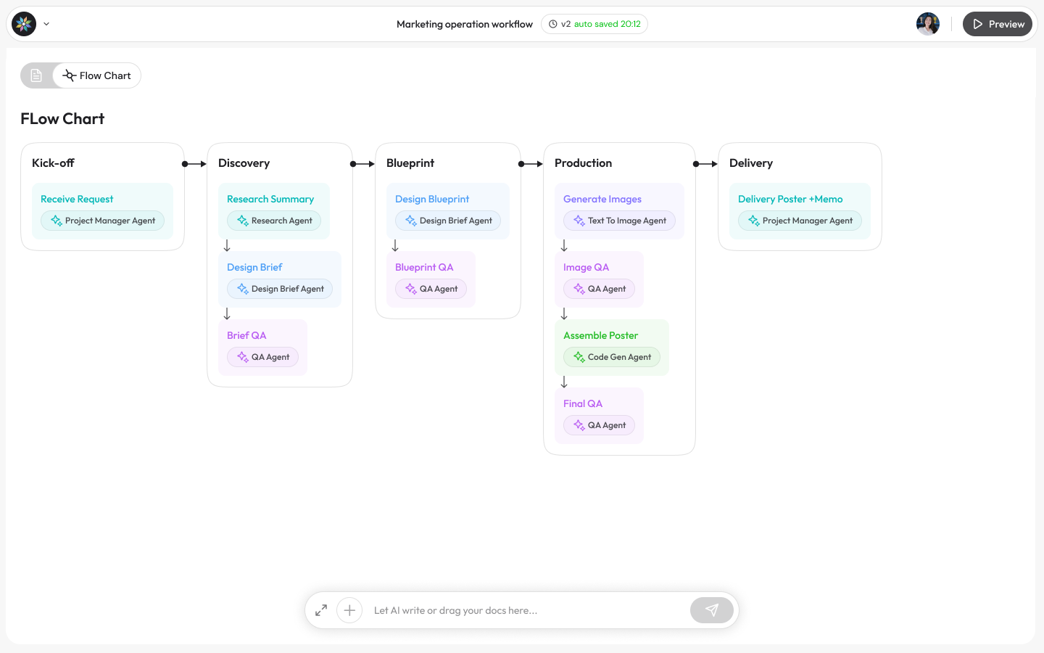Expand the dropdown chevron beside the app logo
The image size is (1044, 653).
pyautogui.click(x=46, y=24)
